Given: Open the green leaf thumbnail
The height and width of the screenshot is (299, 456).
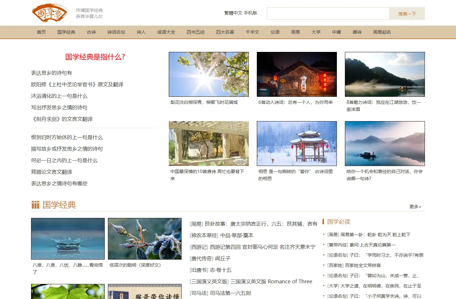Looking at the screenshot, I should [x=68, y=291].
